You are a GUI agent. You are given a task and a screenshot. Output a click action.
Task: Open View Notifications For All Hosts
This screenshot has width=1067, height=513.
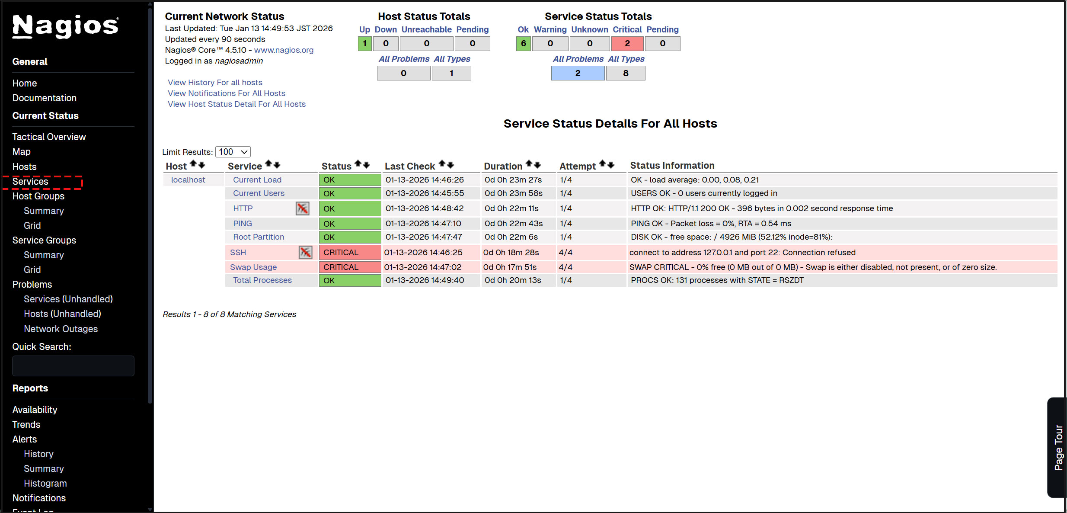(227, 93)
